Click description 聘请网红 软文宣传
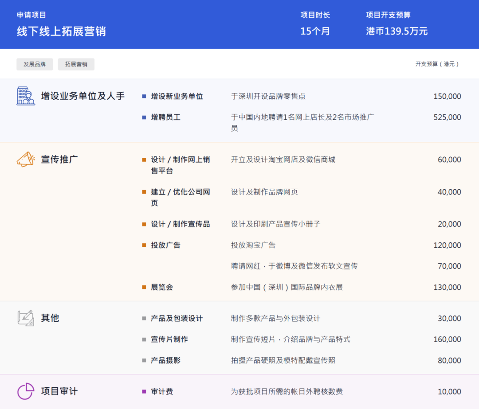Viewport: 479px width, 409px height. [294, 266]
